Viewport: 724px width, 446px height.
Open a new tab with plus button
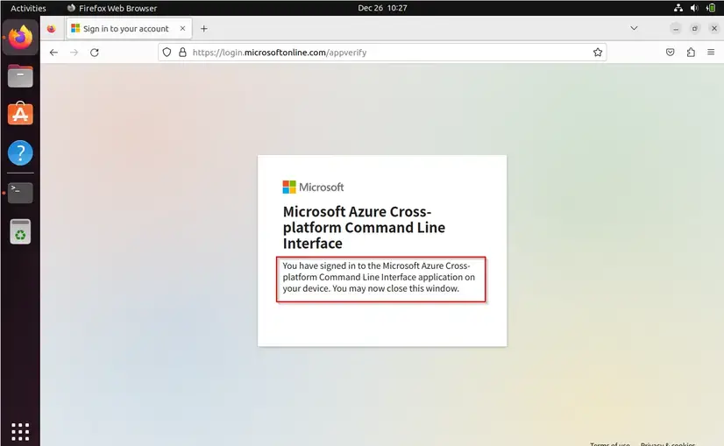pos(204,29)
